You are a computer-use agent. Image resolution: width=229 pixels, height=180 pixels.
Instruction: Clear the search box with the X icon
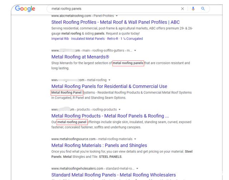click(182, 9)
